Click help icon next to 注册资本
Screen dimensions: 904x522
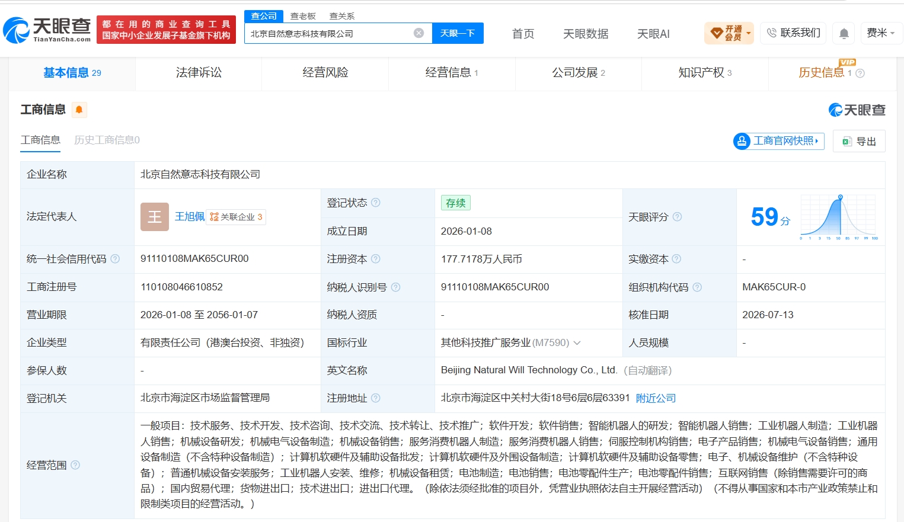tap(376, 259)
